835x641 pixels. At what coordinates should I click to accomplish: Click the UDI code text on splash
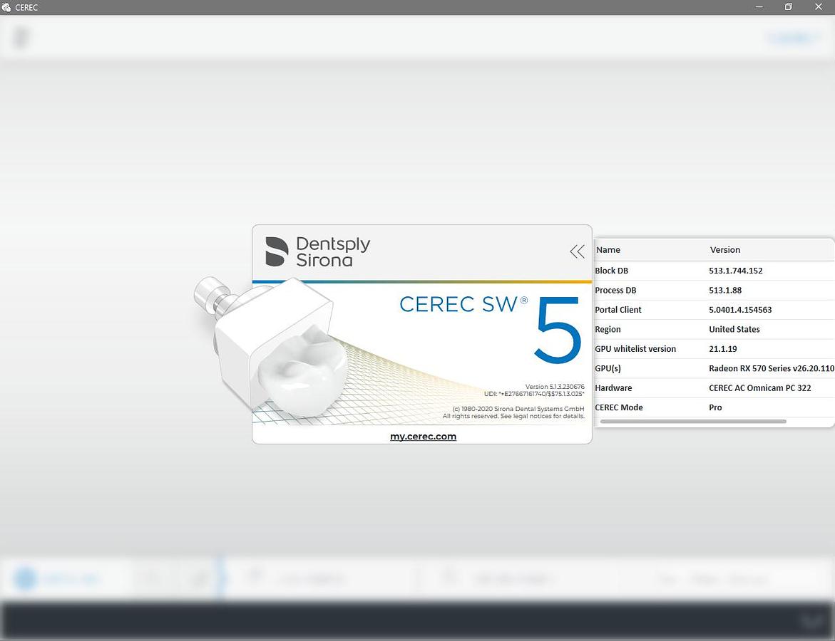[533, 394]
